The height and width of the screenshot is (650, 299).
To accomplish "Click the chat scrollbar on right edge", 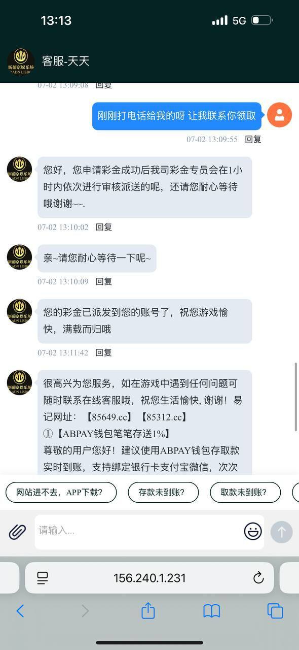I will click(296, 397).
